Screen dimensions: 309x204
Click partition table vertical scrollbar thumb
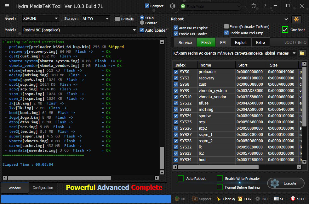click(304, 96)
